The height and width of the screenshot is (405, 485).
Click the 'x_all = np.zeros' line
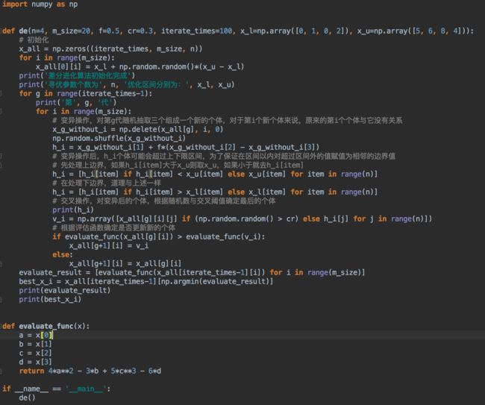pos(110,48)
